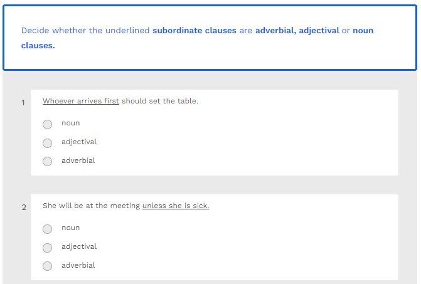Click the 'adverbial' label text under question 2
Viewport: 421px width, 284px height.
pos(78,266)
